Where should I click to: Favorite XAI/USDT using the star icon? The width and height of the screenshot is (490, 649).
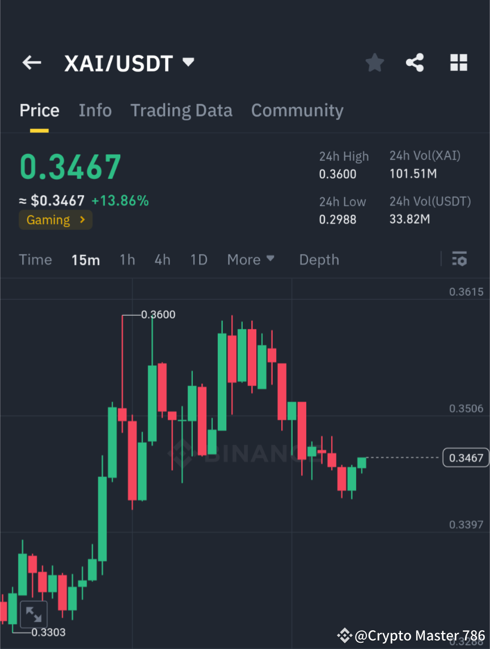[x=374, y=62]
